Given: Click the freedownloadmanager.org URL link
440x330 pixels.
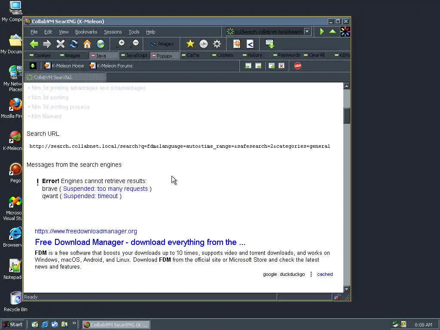Looking at the screenshot, I should click(86, 231).
